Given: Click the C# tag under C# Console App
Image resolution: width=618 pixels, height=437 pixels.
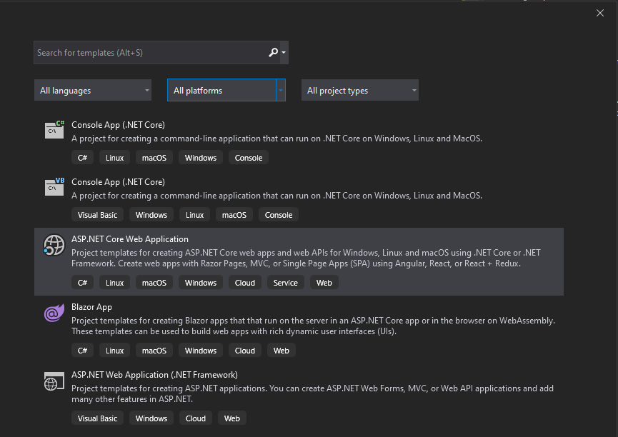Looking at the screenshot, I should click(x=82, y=158).
